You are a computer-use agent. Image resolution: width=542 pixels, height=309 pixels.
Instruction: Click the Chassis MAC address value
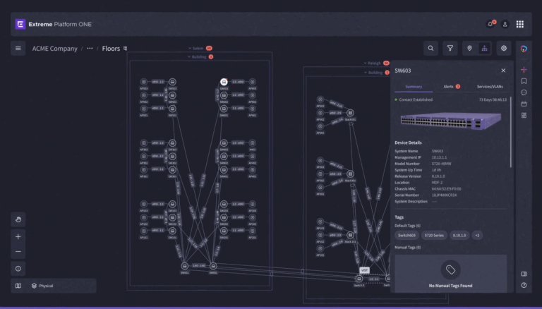446,189
